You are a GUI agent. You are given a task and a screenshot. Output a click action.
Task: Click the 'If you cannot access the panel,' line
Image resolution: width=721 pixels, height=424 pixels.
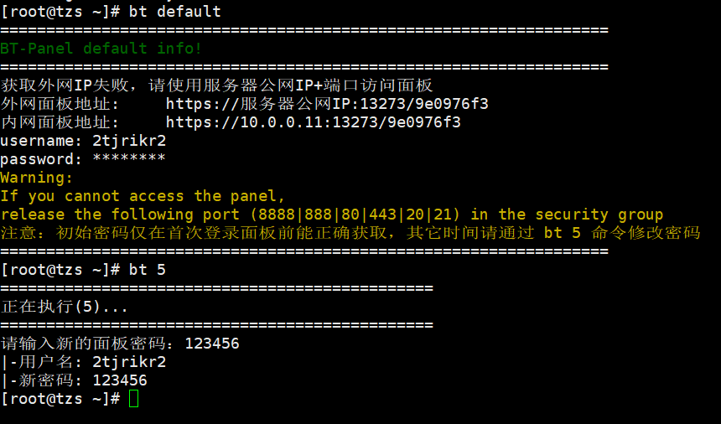pos(143,196)
